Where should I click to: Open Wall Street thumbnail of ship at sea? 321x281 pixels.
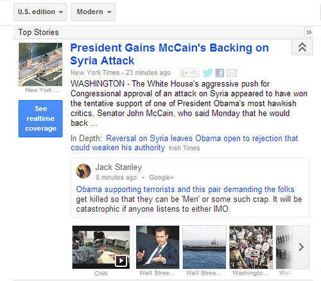tap(204, 247)
